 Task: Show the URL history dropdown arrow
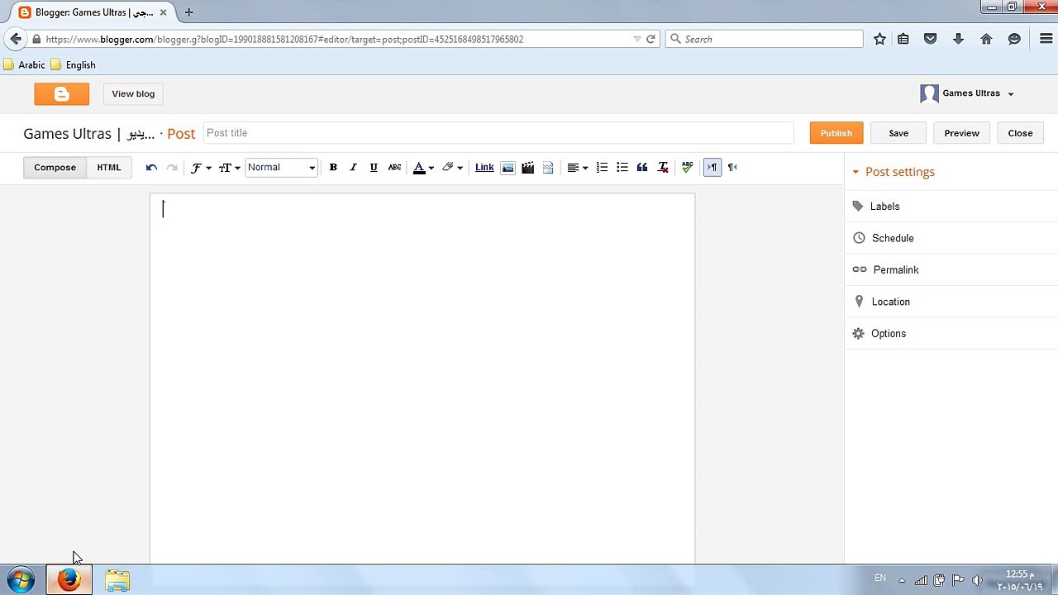636,39
